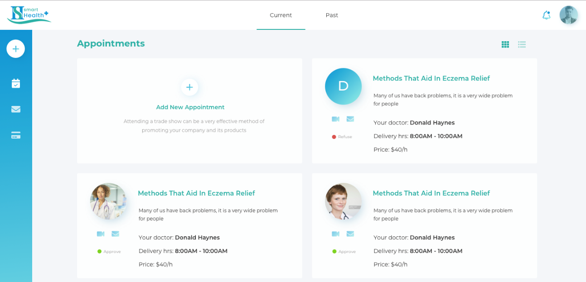Open the payments card icon in sidebar
Screen dimensions: 586x282
tap(16, 135)
